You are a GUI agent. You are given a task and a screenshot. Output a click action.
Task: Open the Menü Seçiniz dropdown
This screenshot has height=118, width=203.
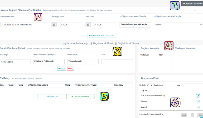tap(15, 62)
